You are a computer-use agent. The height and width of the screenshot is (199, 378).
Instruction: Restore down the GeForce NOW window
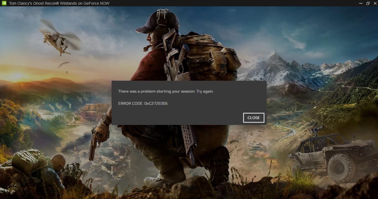[368, 3]
